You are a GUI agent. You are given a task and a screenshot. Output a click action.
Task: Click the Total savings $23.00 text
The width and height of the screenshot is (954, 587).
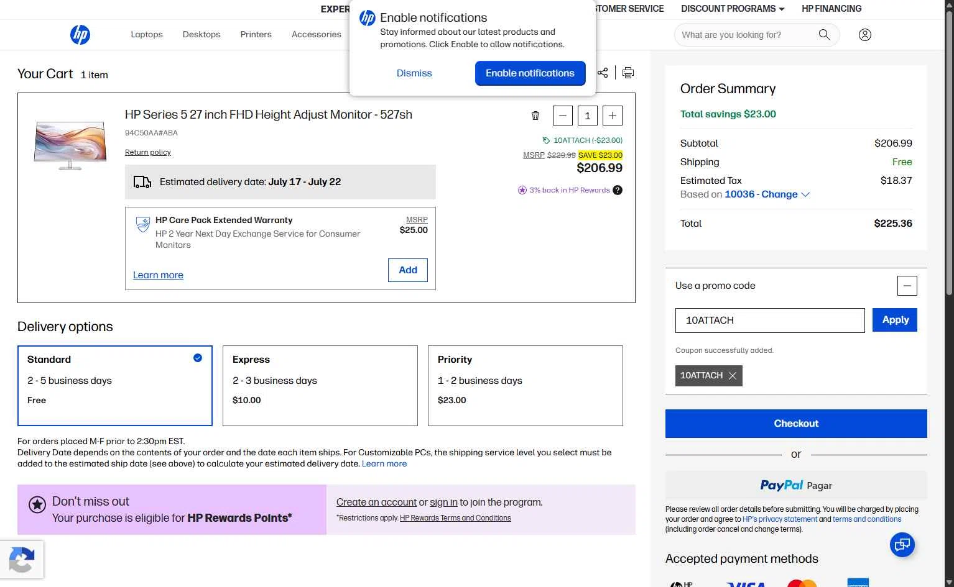tap(728, 114)
